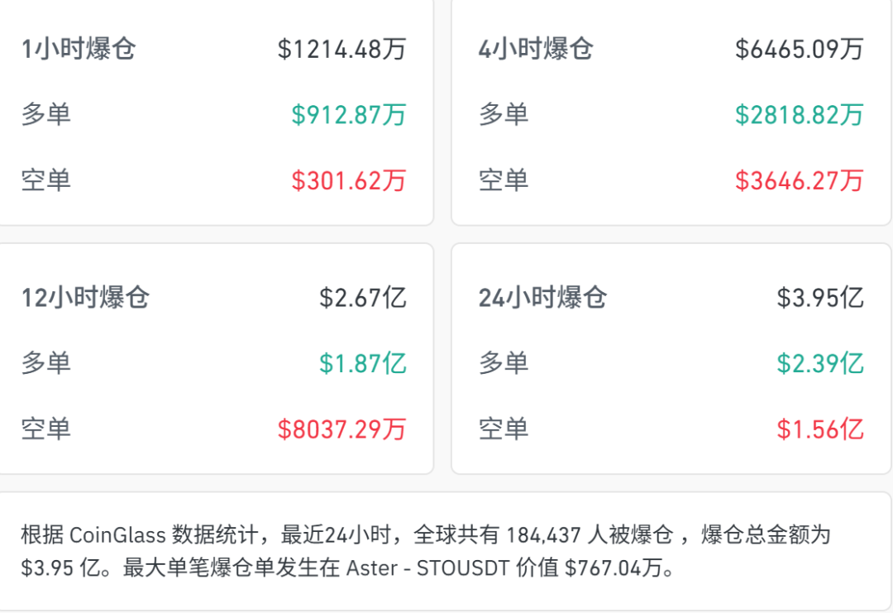Click the CoinGlass name in summary text
893x613 pixels.
coord(117,535)
